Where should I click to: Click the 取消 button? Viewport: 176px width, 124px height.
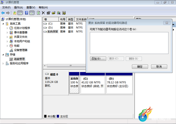(159, 67)
